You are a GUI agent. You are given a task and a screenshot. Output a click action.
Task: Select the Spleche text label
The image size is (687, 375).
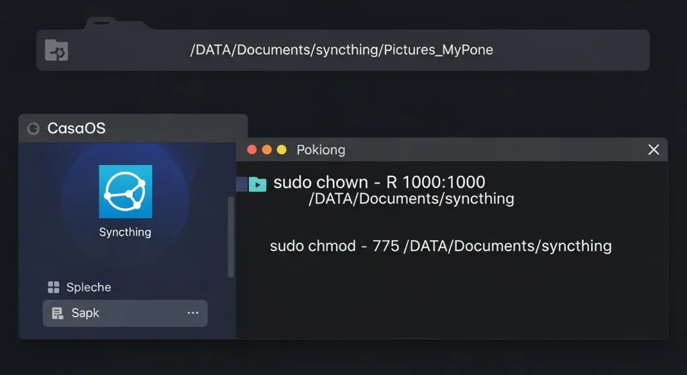[89, 288]
